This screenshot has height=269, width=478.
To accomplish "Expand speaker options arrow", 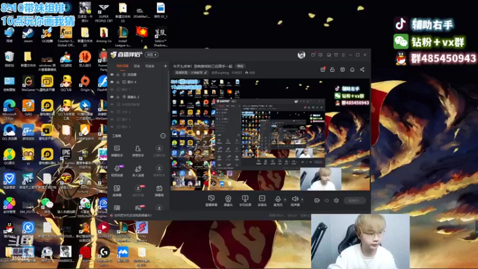I will pos(302,200).
